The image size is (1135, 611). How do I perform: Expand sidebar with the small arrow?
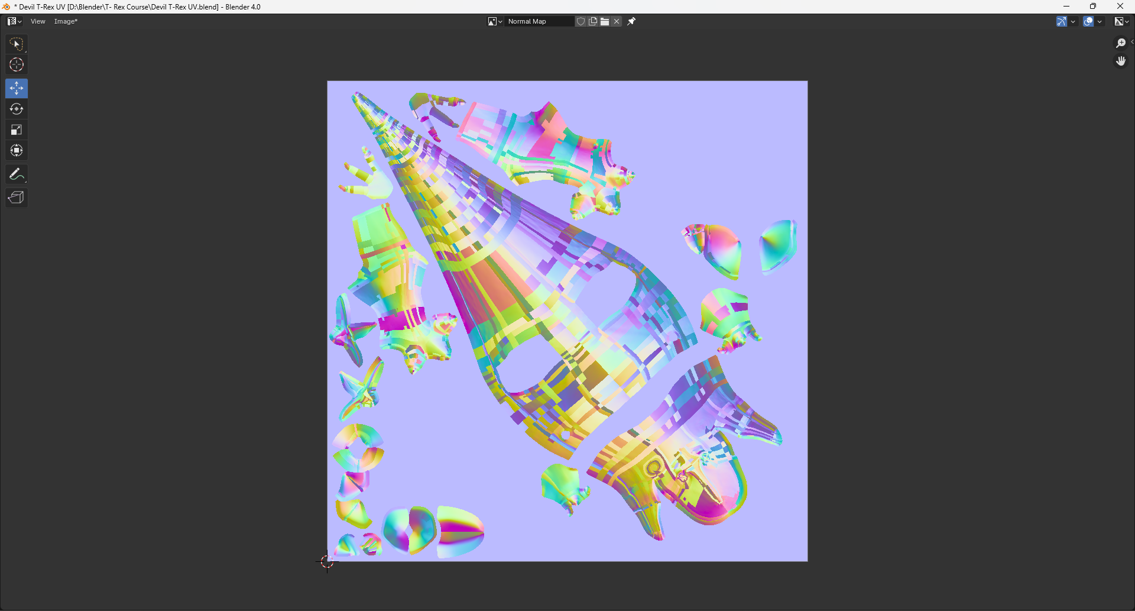pos(1131,42)
